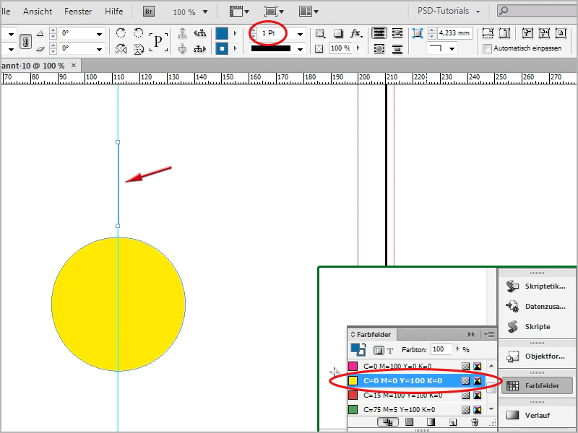
Task: Click the flip horizontal icon
Action: point(121,48)
